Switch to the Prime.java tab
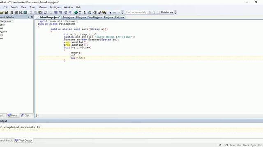Screen dimensions: 263x147 point(68,17)
